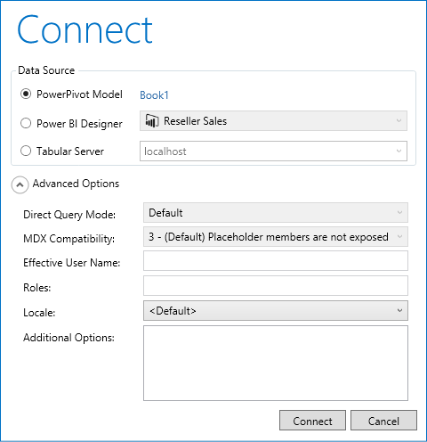The image size is (427, 442).
Task: Click the PowerPivot Model label text
Action: [x=79, y=94]
